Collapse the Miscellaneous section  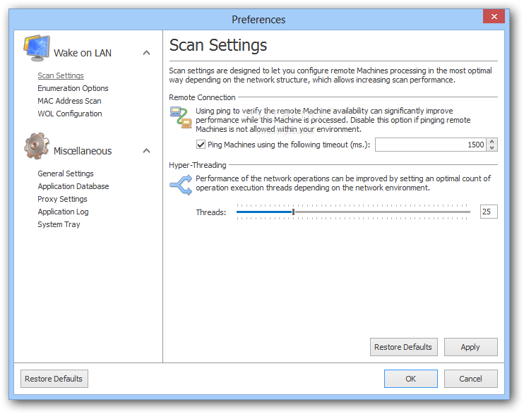point(146,151)
